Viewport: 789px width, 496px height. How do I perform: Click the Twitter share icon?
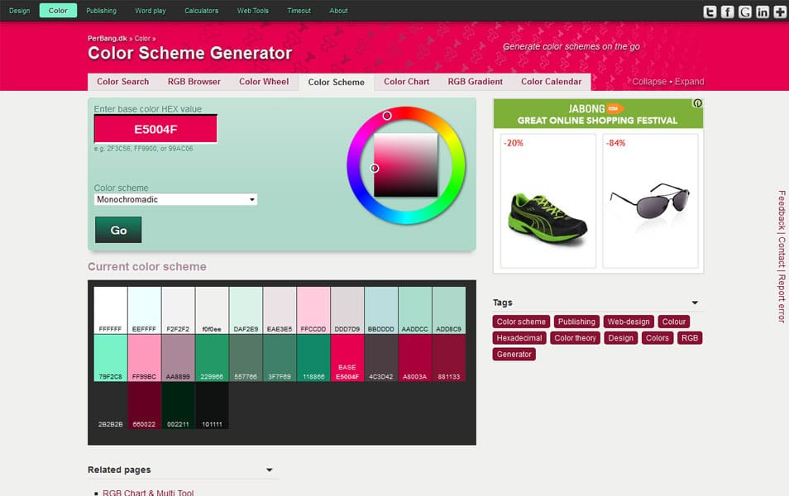(x=710, y=12)
